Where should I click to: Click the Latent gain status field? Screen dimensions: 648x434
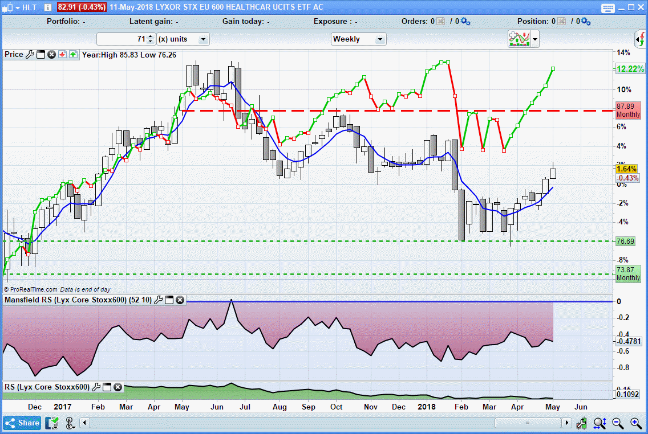point(154,22)
